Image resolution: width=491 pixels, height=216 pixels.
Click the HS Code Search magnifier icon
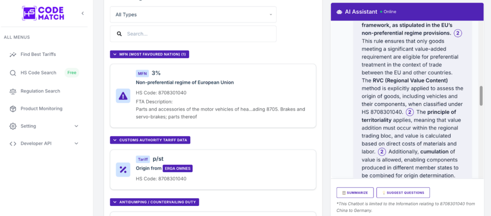13,73
